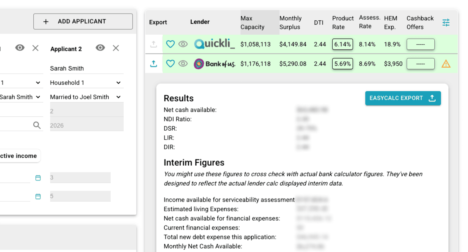This screenshot has width=468, height=252.
Task: Click the warning triangle on Bank of us row
Action: pos(446,64)
